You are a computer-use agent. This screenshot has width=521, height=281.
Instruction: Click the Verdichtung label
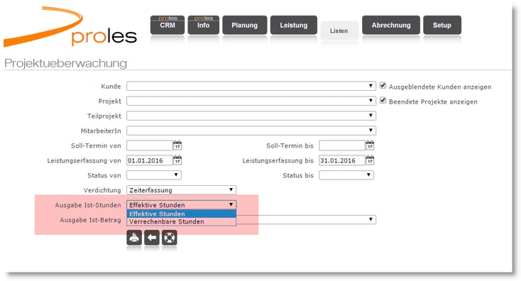102,190
